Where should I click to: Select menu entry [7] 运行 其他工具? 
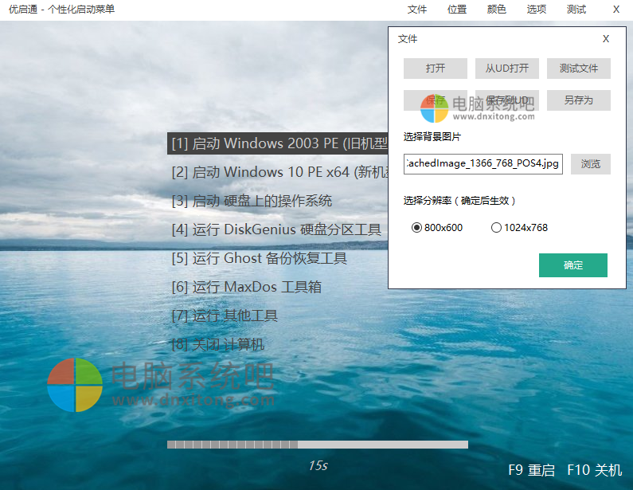[225, 316]
